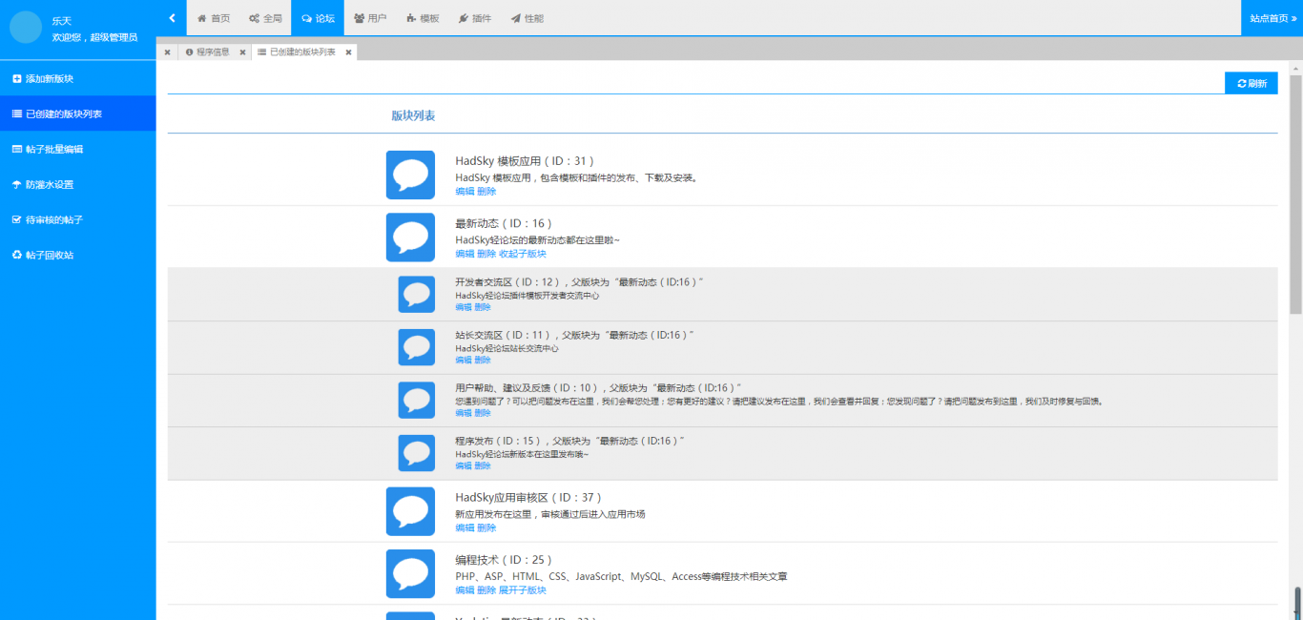Image resolution: width=1303 pixels, height=620 pixels.
Task: Edit the HadSky应用审核区 forum
Action: pyautogui.click(x=465, y=527)
